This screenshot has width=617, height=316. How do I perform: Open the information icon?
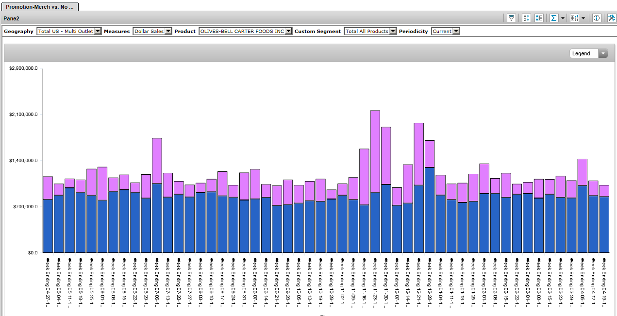(x=597, y=18)
